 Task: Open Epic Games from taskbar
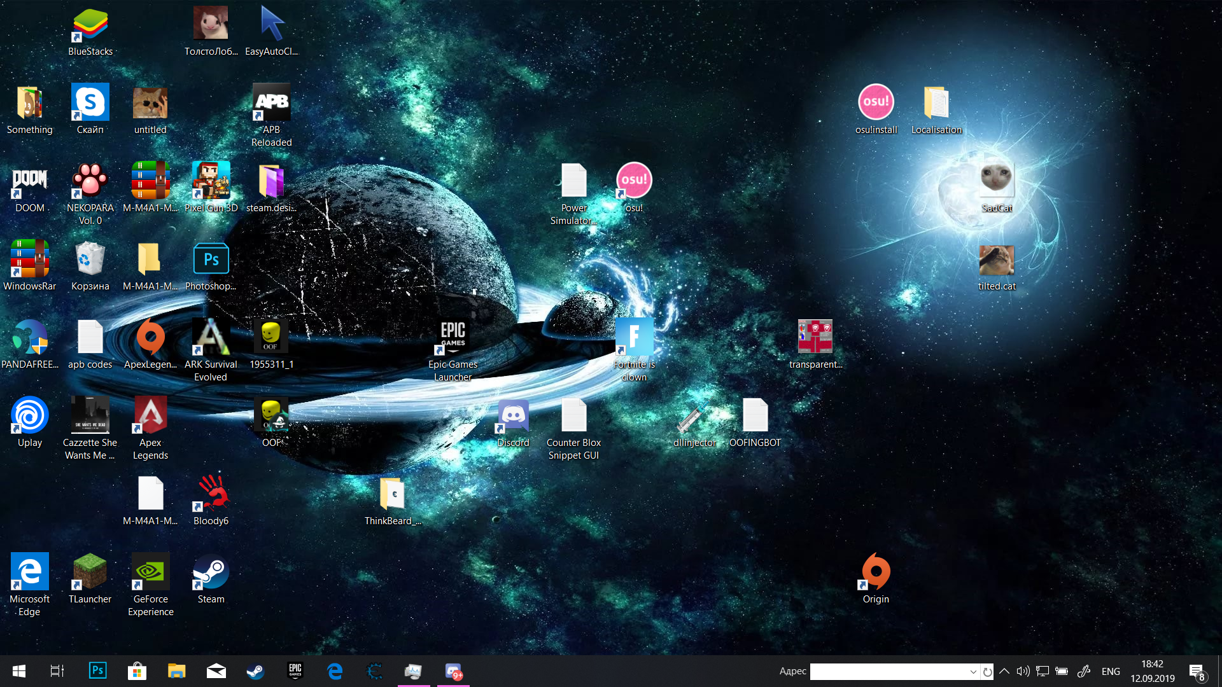(x=295, y=671)
